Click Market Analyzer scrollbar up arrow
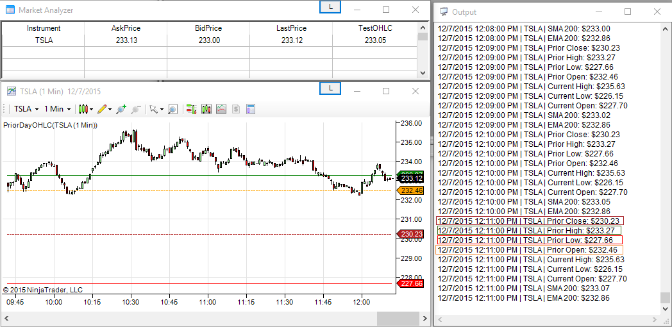The width and height of the screenshot is (672, 327). coord(423,27)
